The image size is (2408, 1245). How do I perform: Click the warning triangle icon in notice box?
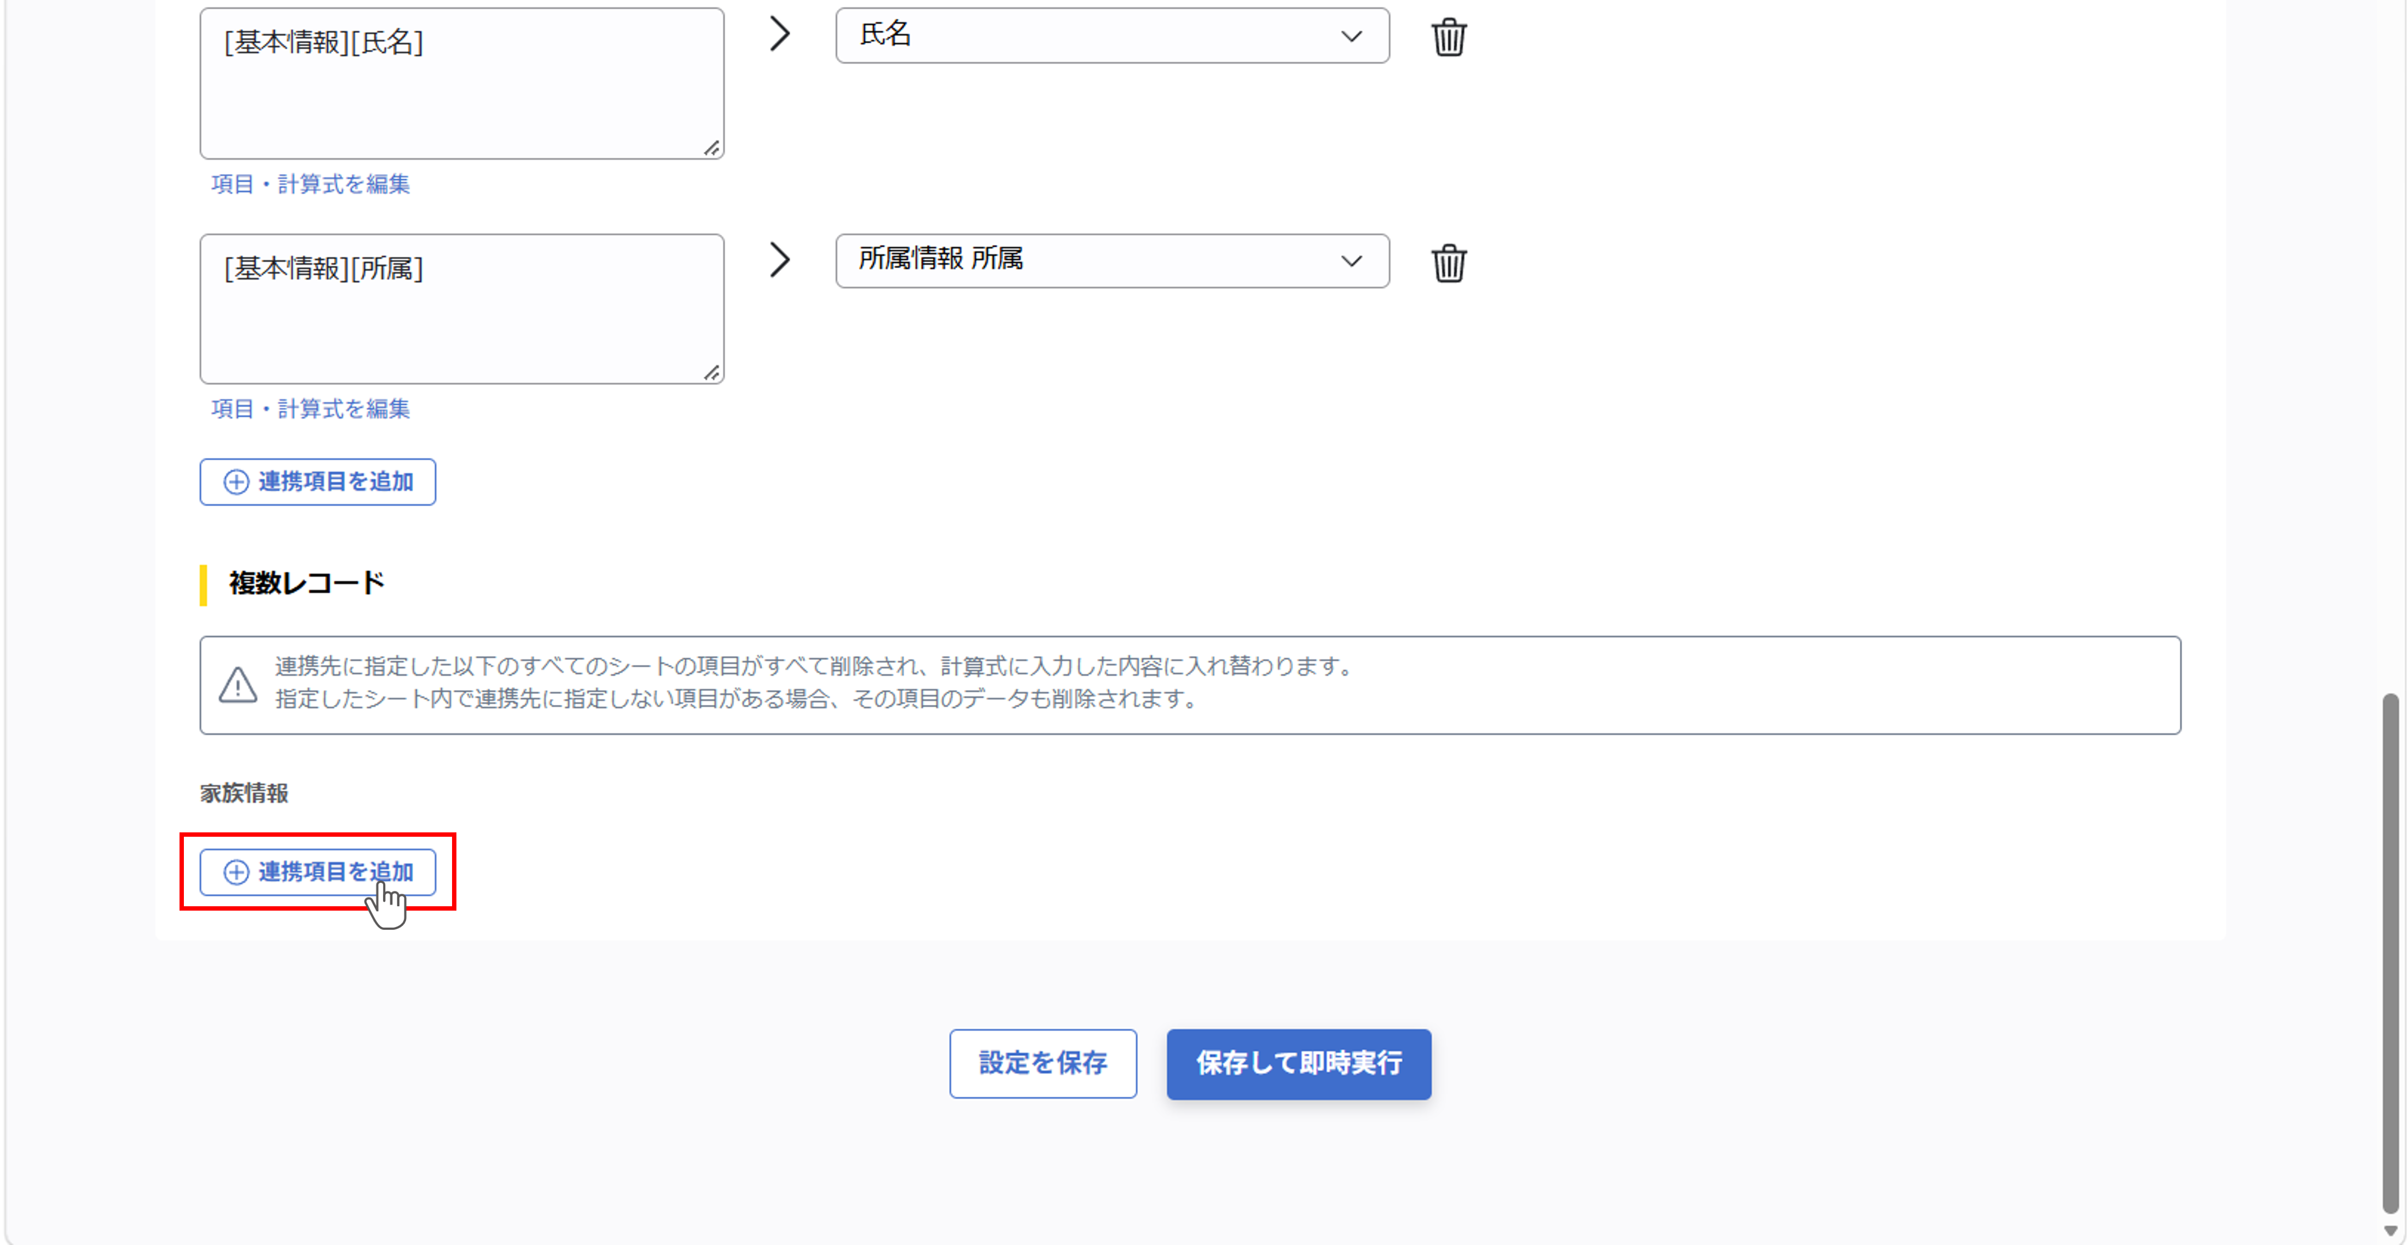click(238, 684)
